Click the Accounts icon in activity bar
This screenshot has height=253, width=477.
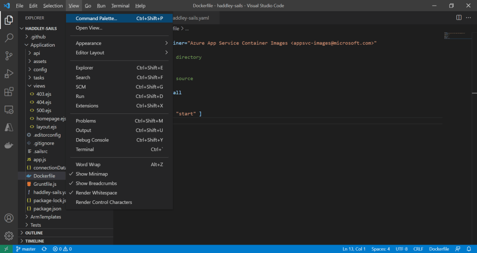point(8,218)
